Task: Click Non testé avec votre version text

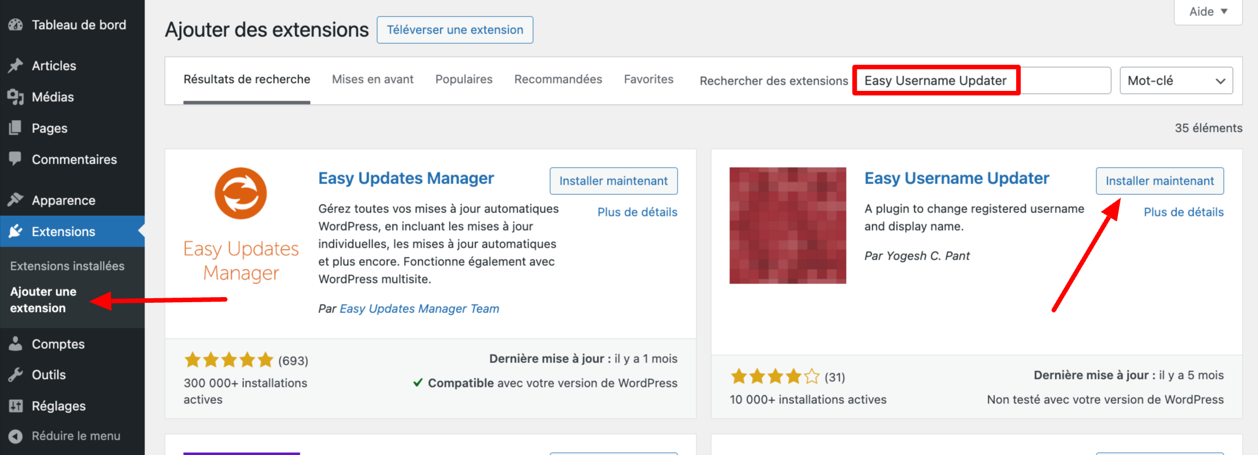Action: click(1105, 399)
